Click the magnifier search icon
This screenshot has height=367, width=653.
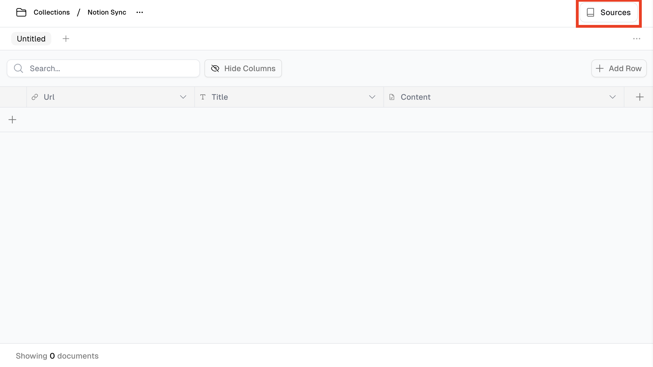click(19, 68)
